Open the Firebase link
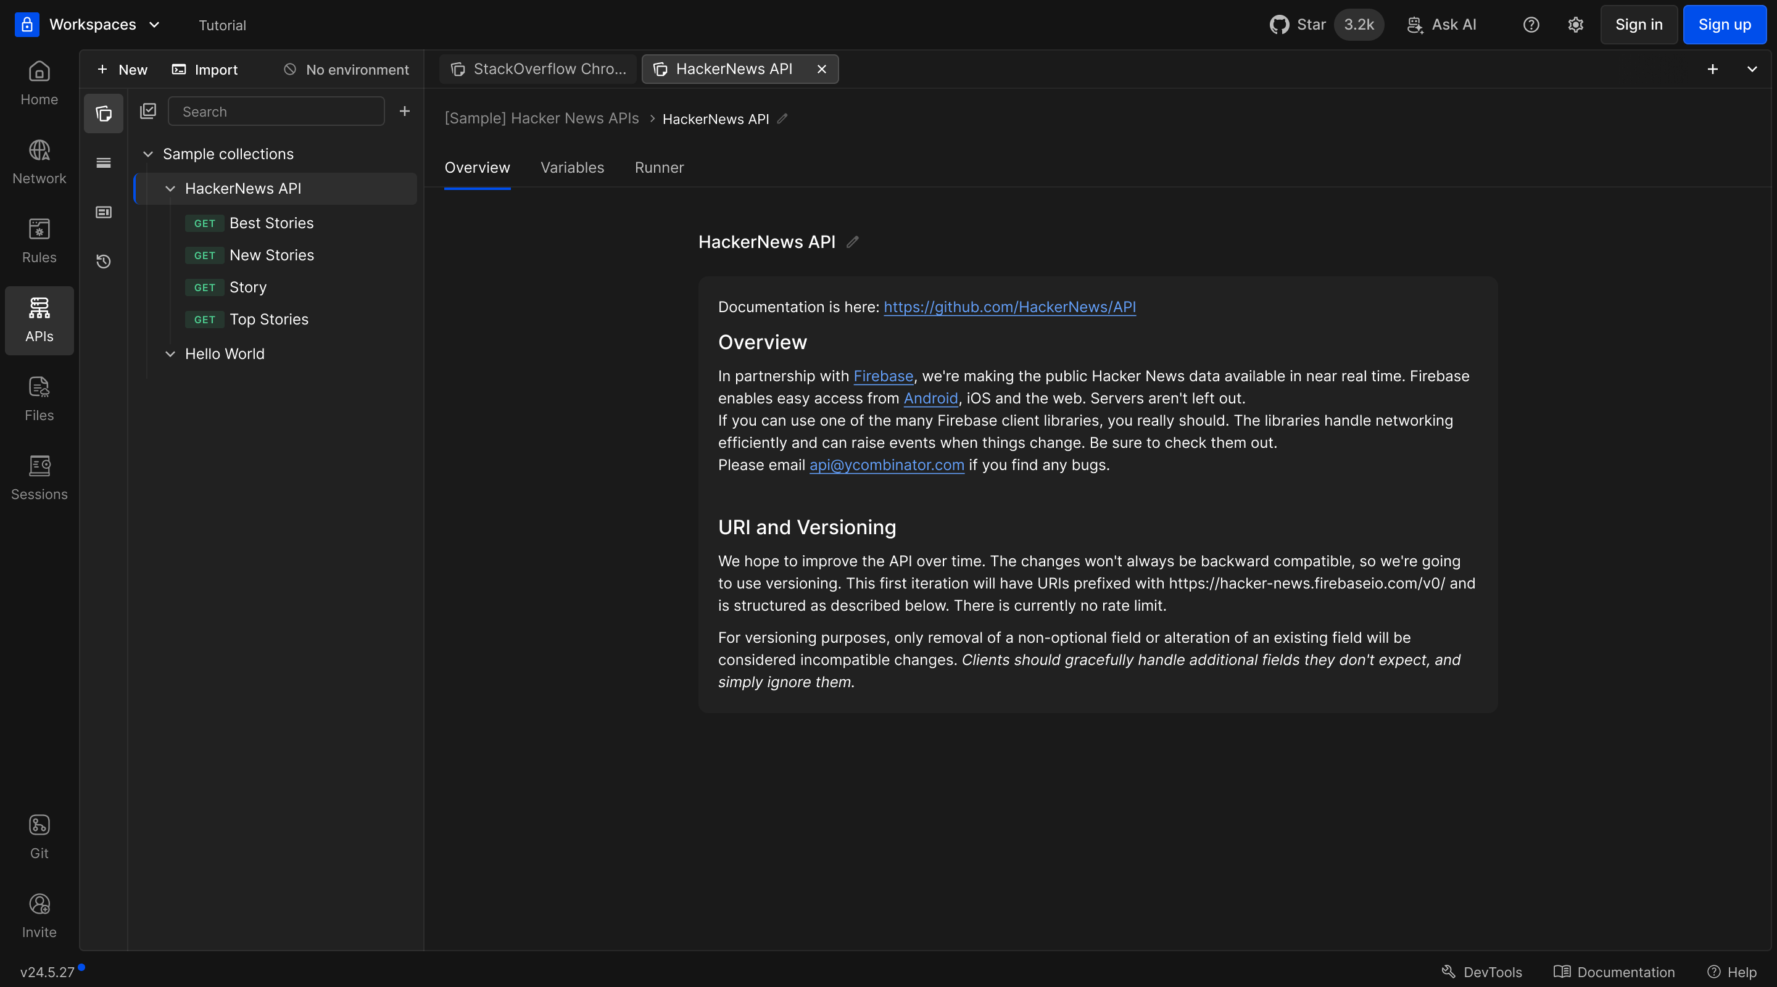Image resolution: width=1777 pixels, height=987 pixels. tap(883, 376)
